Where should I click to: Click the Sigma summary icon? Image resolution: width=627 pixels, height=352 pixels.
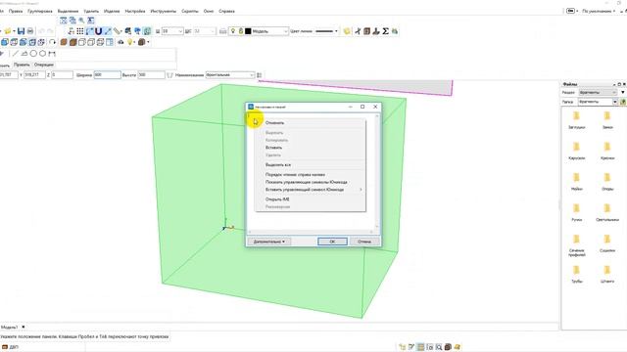click(385, 31)
